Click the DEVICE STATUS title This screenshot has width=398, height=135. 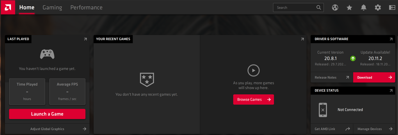click(326, 91)
